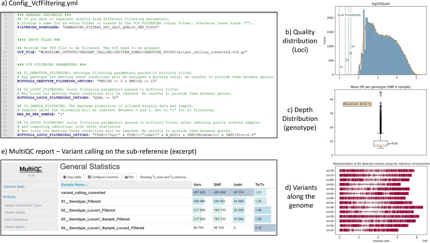Sort by the Vars column header
Screen dimensions: 430x243
pyautogui.click(x=197, y=185)
